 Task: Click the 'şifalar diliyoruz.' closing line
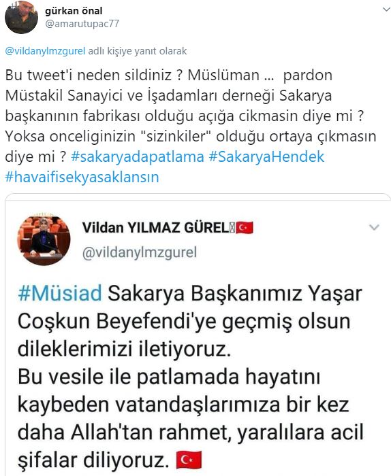click(x=93, y=460)
